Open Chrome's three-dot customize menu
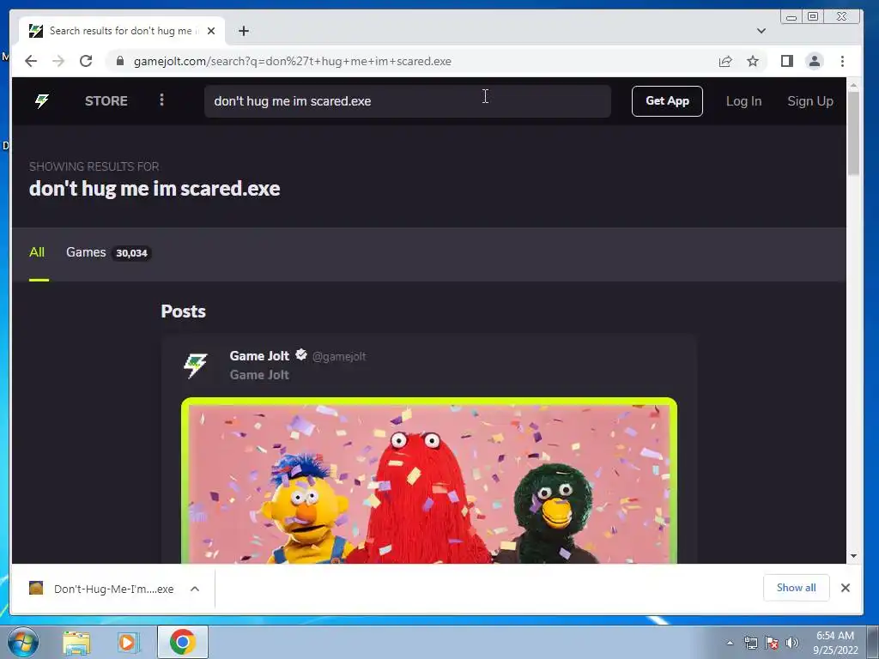Image resolution: width=879 pixels, height=659 pixels. (843, 61)
